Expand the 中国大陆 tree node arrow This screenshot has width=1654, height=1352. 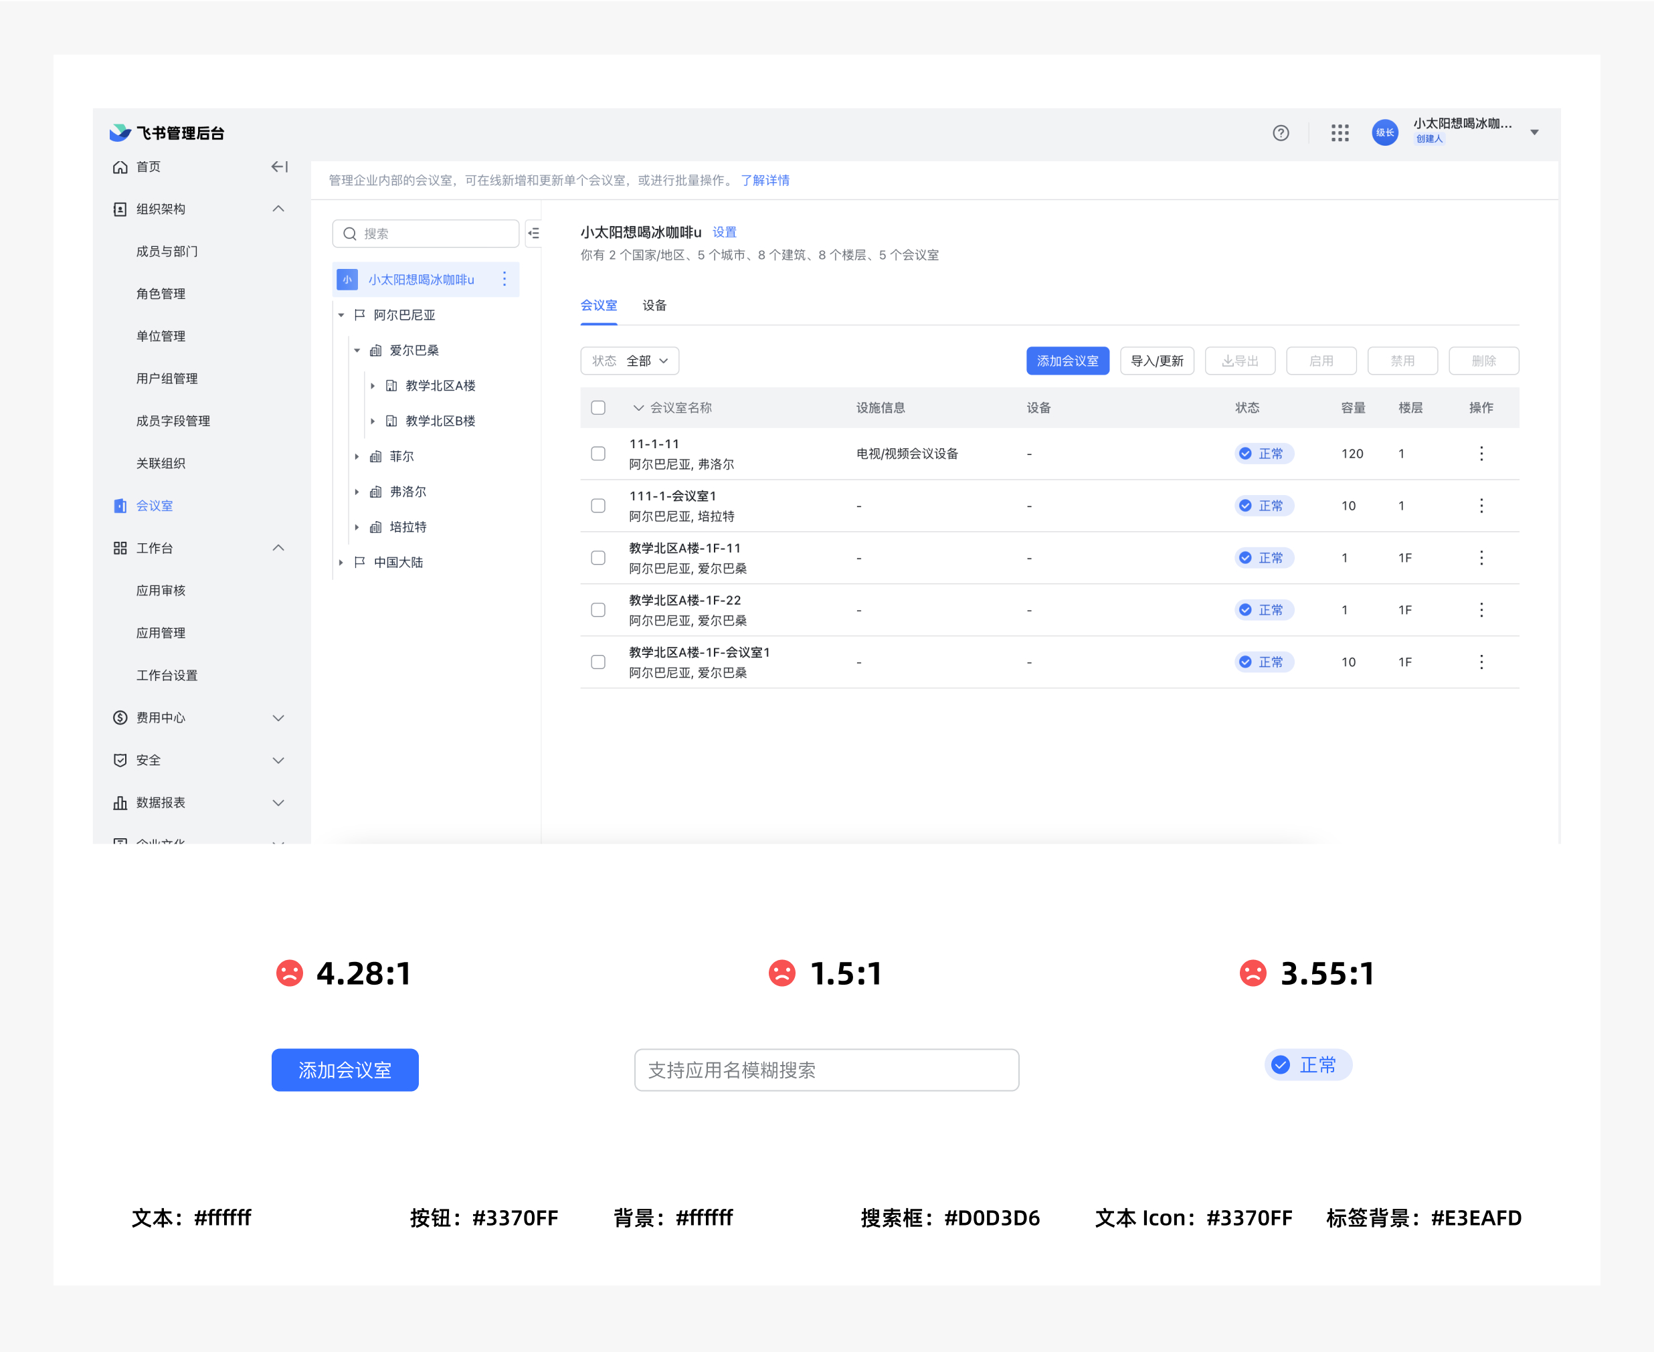tap(341, 563)
